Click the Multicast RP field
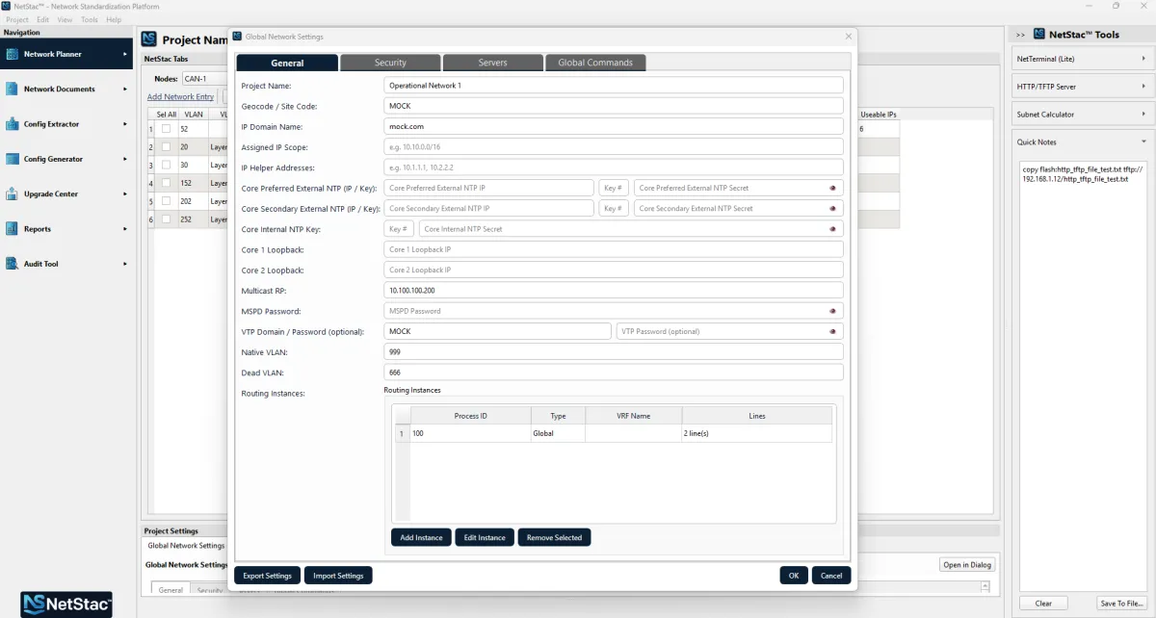Image resolution: width=1156 pixels, height=618 pixels. click(x=614, y=291)
